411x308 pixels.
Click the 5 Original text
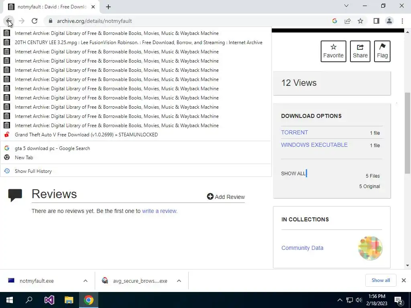click(x=369, y=186)
